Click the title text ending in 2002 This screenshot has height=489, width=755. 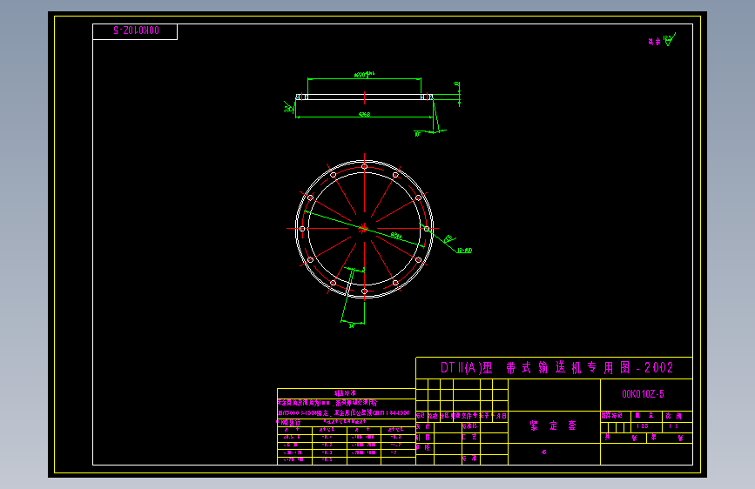[556, 368]
